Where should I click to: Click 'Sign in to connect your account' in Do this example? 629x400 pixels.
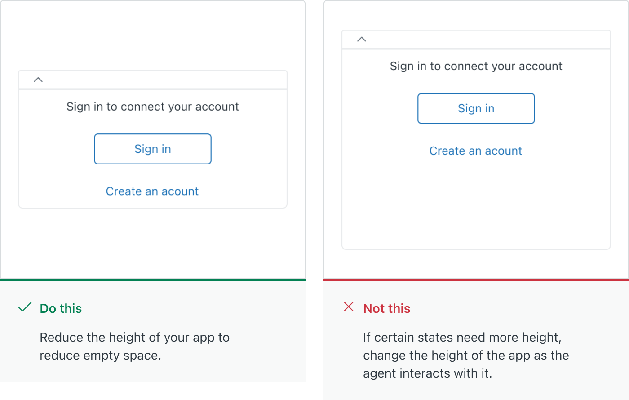pos(153,107)
